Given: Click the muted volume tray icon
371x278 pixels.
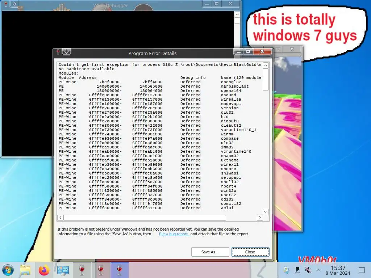Looking at the screenshot, I should (x=308, y=270).
